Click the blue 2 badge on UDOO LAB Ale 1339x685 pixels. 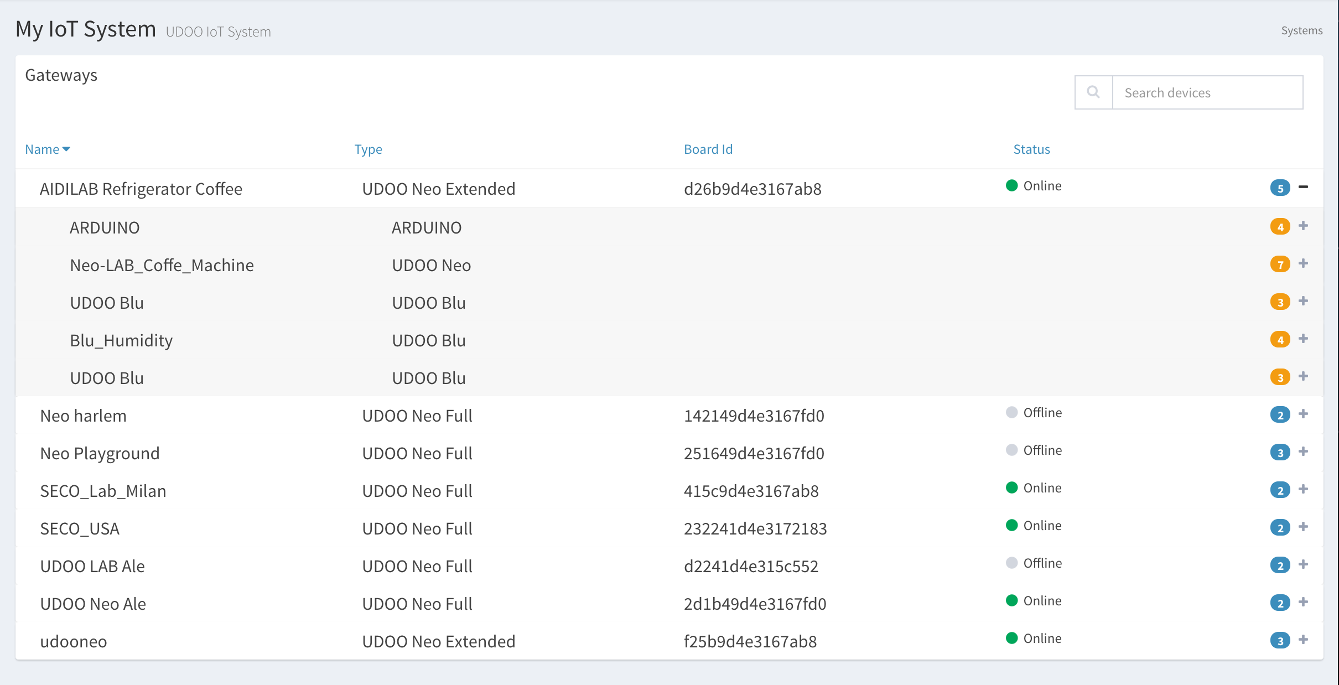point(1280,565)
